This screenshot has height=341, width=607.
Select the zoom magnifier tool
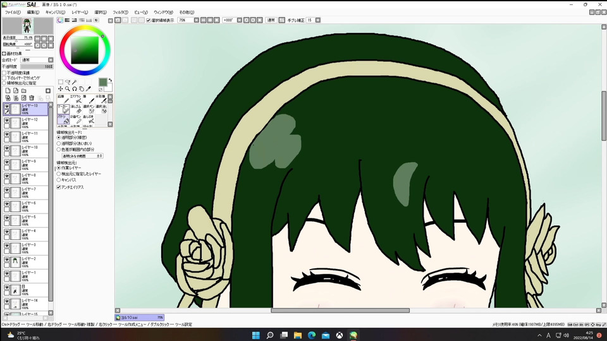[68, 89]
